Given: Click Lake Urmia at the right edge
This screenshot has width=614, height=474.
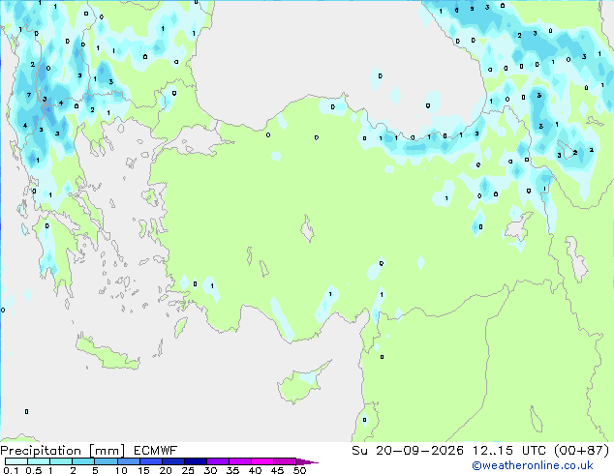Looking at the screenshot, I should (x=575, y=258).
